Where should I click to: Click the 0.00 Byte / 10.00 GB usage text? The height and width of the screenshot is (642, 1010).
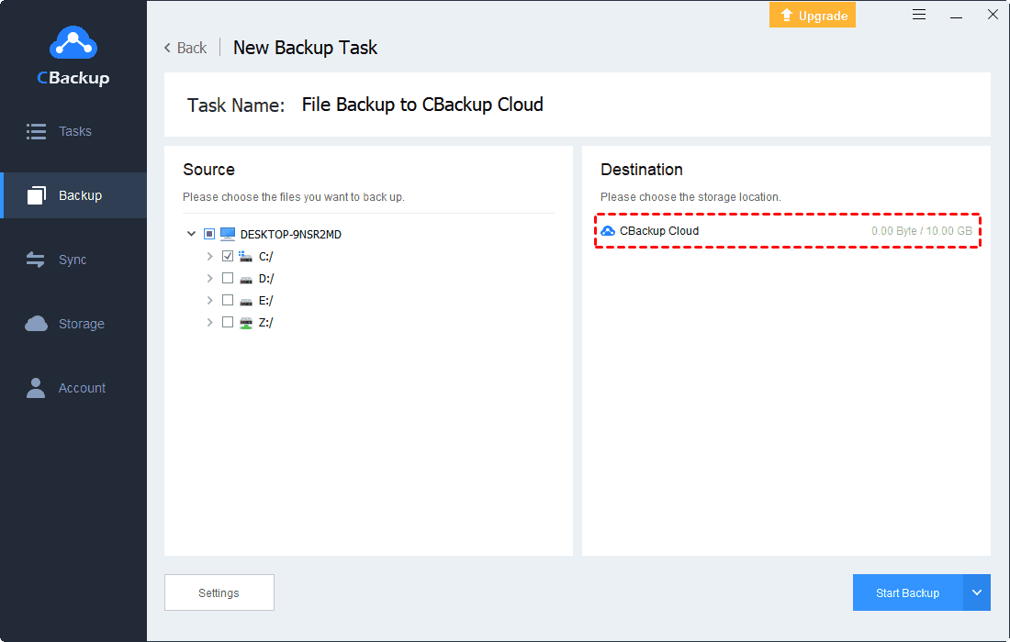[922, 231]
